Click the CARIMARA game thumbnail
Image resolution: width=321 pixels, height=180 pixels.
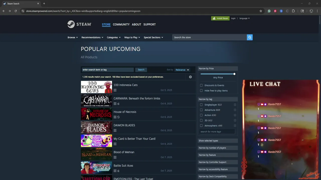coord(96,100)
